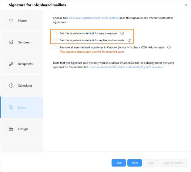
Task: Open Learn more about the add-in link
Action: click(x=126, y=67)
